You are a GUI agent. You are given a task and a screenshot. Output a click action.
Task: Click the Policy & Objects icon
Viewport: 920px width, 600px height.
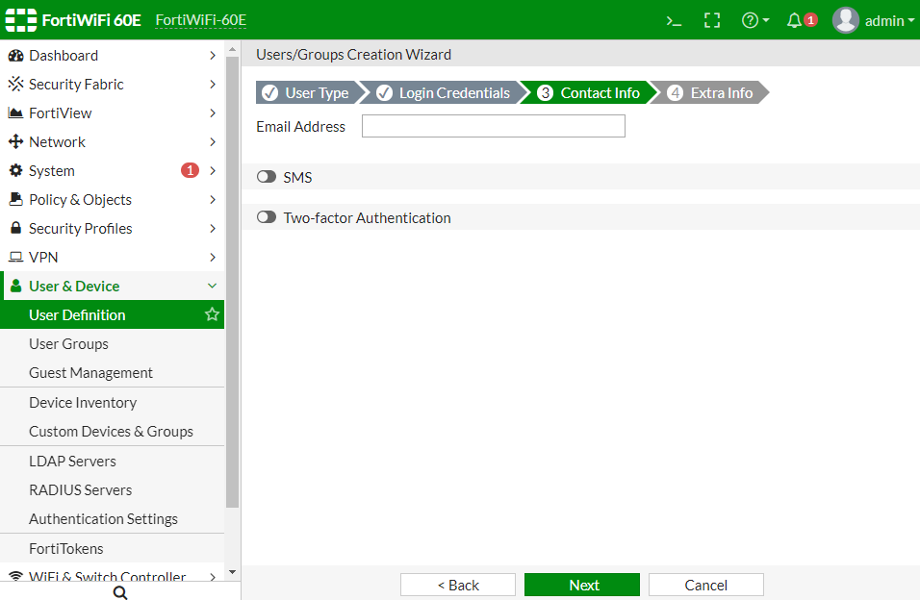pyautogui.click(x=15, y=199)
